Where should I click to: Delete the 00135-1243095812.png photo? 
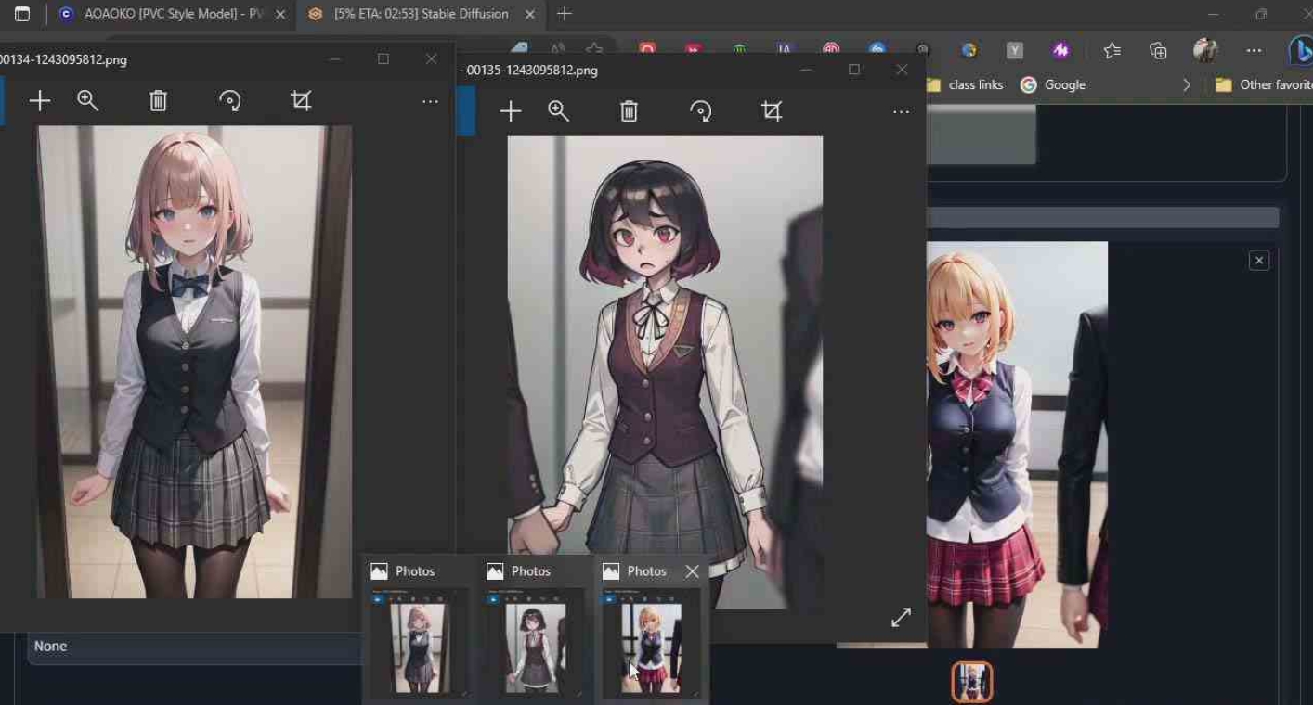(x=629, y=111)
